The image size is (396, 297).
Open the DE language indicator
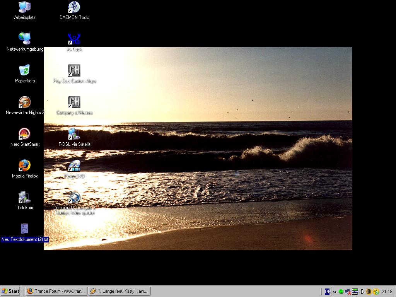click(x=327, y=292)
